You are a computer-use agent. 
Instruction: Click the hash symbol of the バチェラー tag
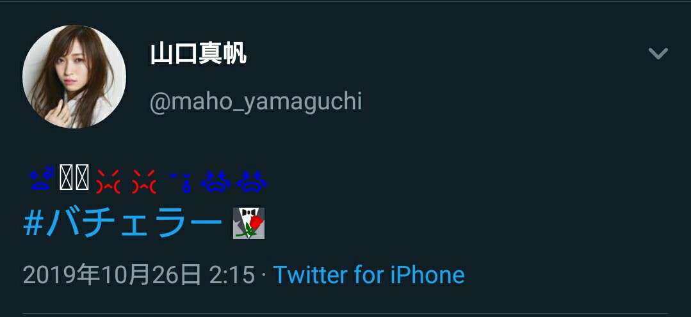tap(32, 224)
